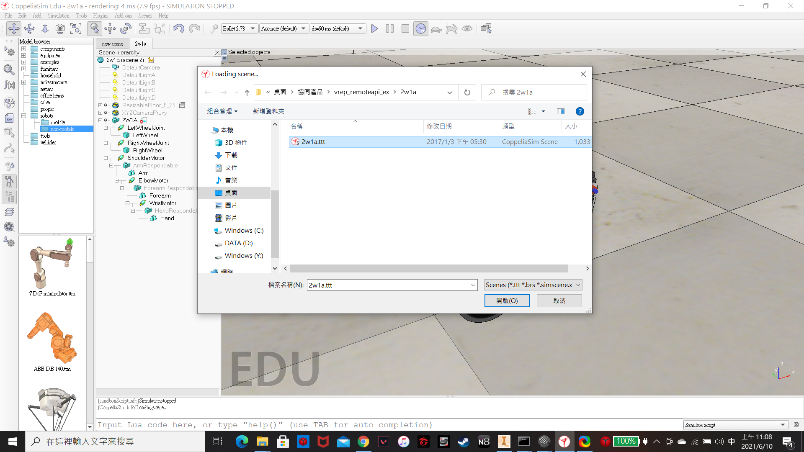This screenshot has width=804, height=452.
Task: Open the dialog help icon
Action: pos(580,111)
